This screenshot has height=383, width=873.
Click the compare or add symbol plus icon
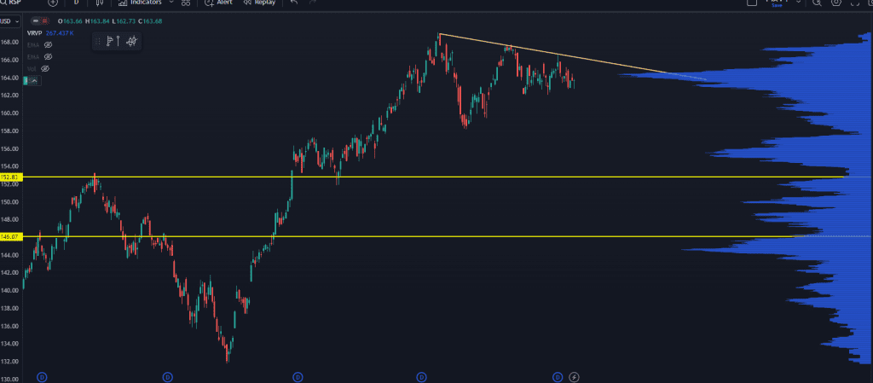(x=53, y=3)
